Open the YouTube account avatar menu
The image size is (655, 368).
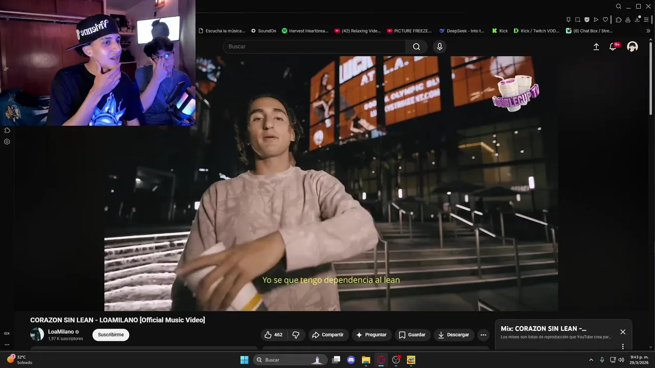pos(632,47)
